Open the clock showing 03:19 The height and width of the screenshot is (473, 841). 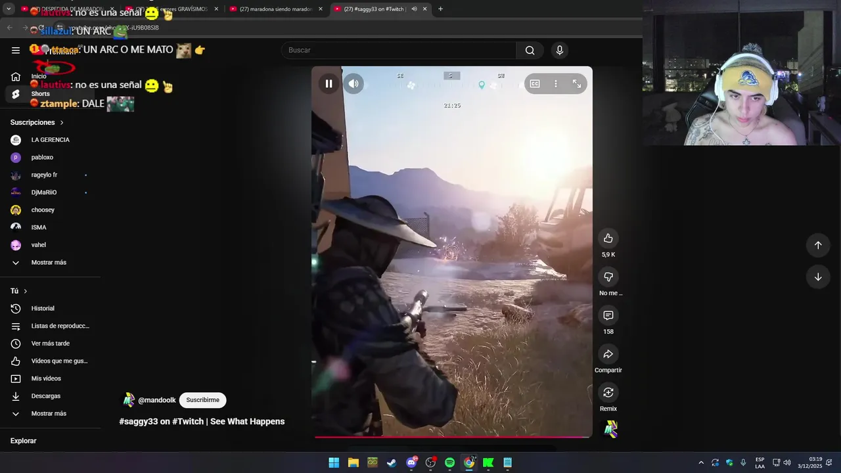click(x=810, y=462)
